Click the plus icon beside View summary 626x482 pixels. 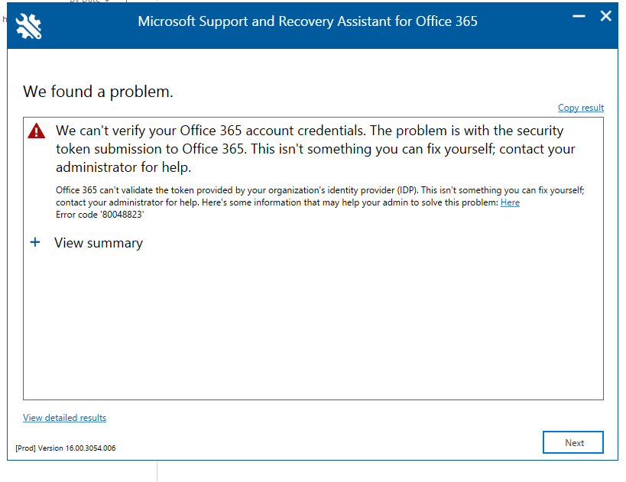[34, 243]
